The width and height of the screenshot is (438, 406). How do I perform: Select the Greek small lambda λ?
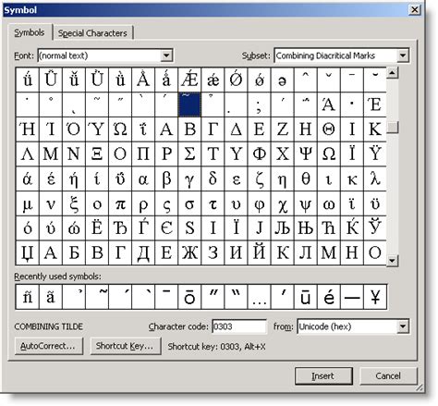point(375,178)
